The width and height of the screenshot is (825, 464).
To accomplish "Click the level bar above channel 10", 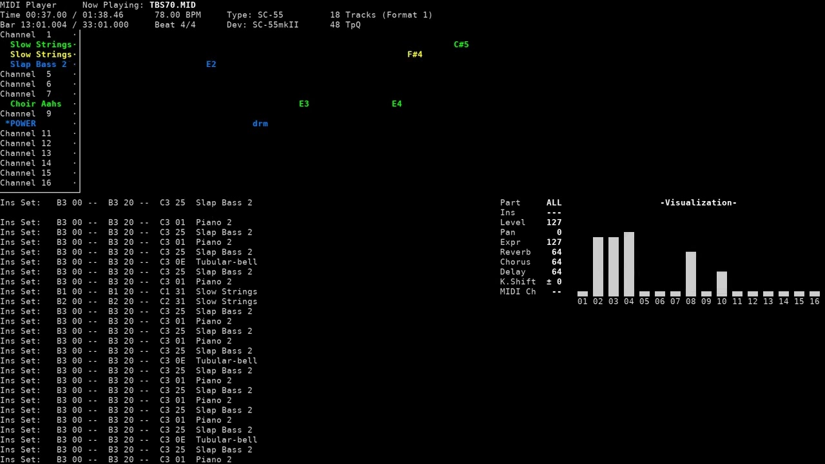I will (x=722, y=284).
